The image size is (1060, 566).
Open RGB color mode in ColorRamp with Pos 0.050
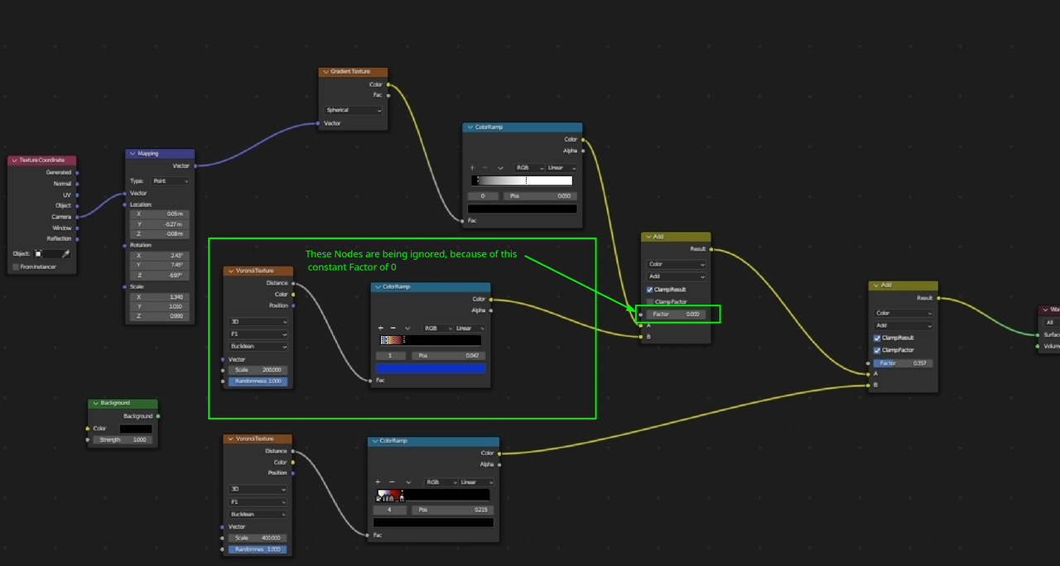tap(529, 168)
